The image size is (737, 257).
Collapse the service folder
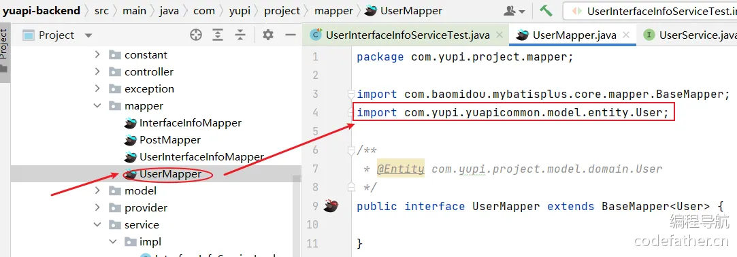pos(97,224)
